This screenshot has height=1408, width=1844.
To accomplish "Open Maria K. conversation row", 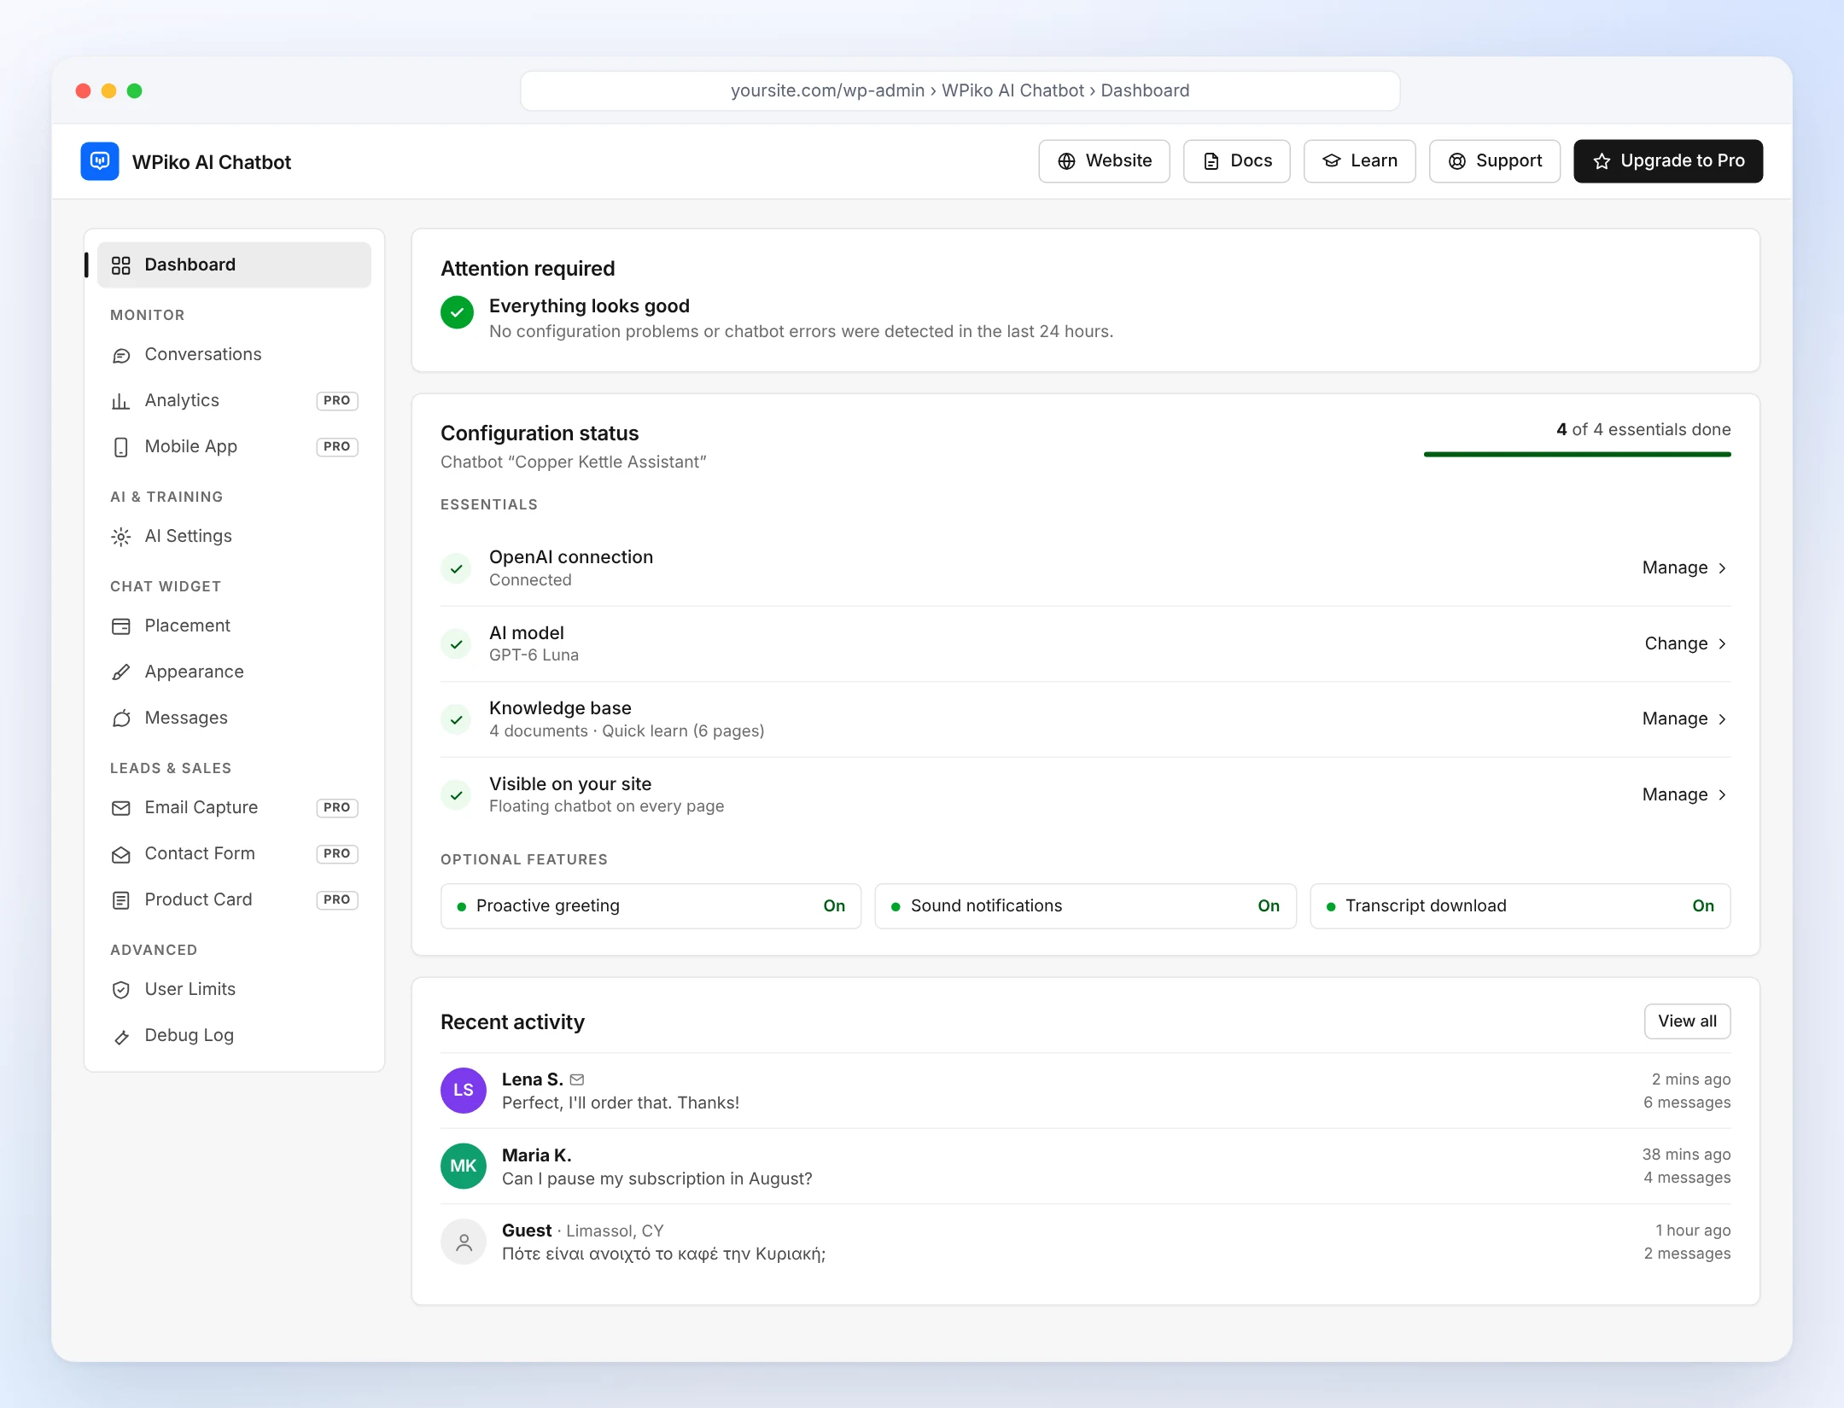I will click(1085, 1167).
